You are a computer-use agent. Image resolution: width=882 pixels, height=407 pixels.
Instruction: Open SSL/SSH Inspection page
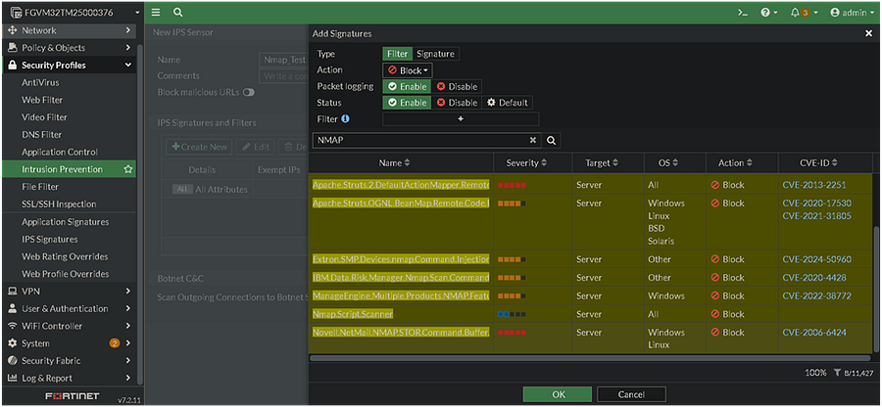click(x=59, y=203)
